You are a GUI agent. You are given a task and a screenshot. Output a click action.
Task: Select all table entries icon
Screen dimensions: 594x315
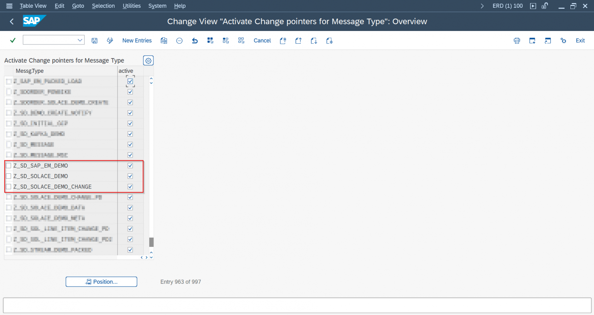coord(210,40)
